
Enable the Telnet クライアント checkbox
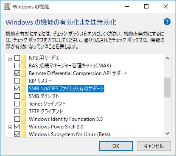pos(17,104)
